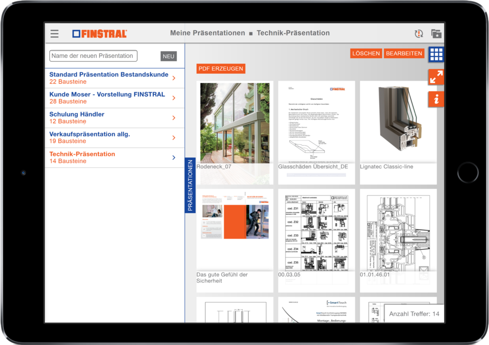The width and height of the screenshot is (489, 345).
Task: Click the 12 Bausteine count
Action: click(x=68, y=122)
